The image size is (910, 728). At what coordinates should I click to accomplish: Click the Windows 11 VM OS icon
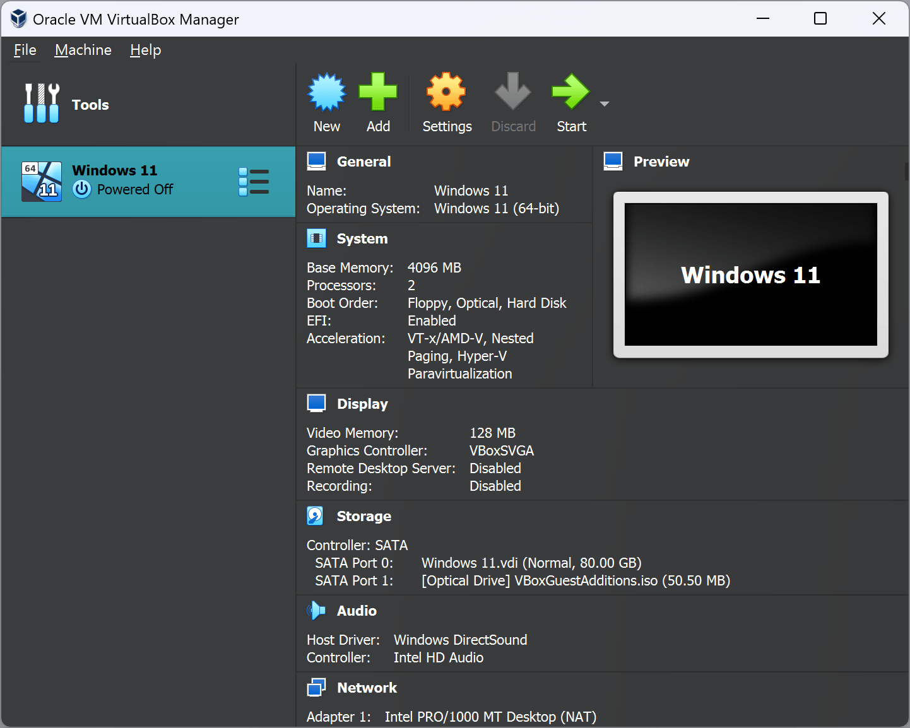point(42,182)
